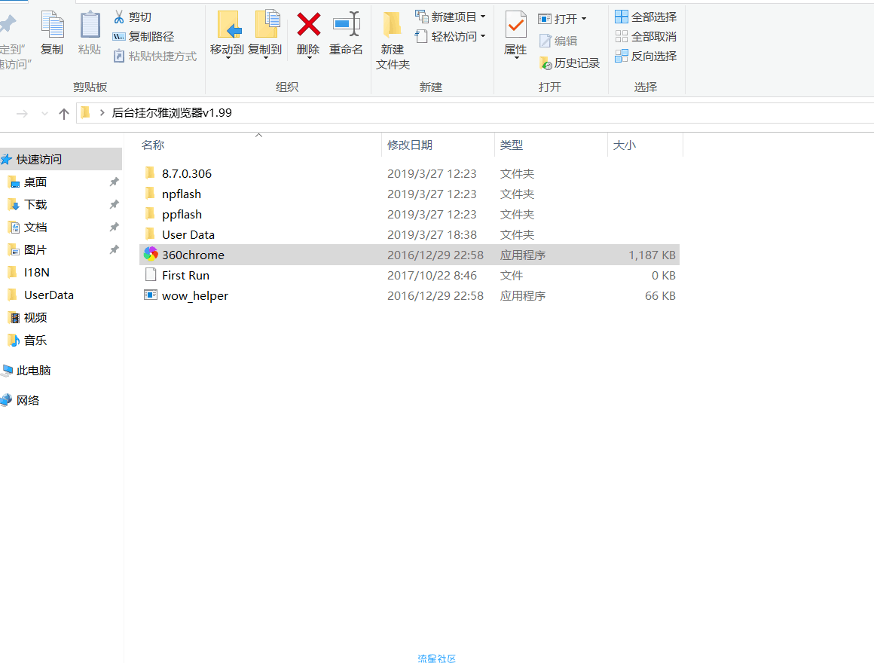Click the red Delete (删除) icon
This screenshot has height=663, width=874.
coord(308,25)
